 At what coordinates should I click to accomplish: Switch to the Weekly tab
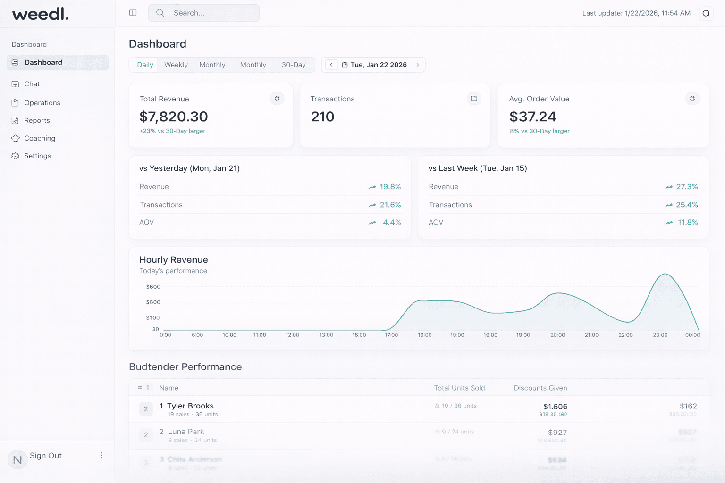click(176, 65)
